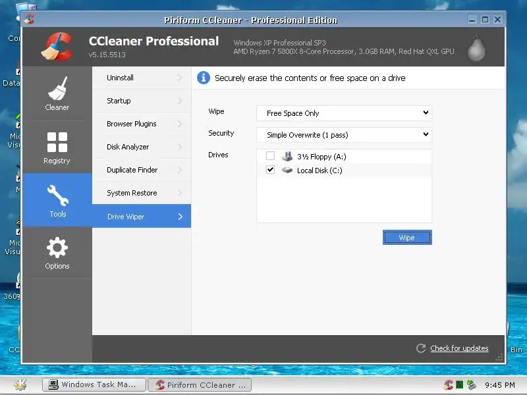Click the floppy drive icon

(x=287, y=156)
